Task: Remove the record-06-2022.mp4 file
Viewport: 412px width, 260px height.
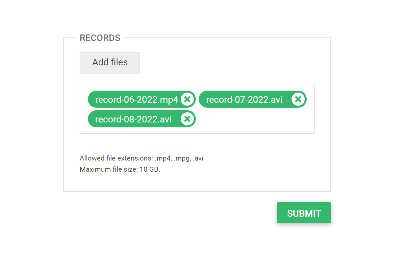Action: click(187, 99)
